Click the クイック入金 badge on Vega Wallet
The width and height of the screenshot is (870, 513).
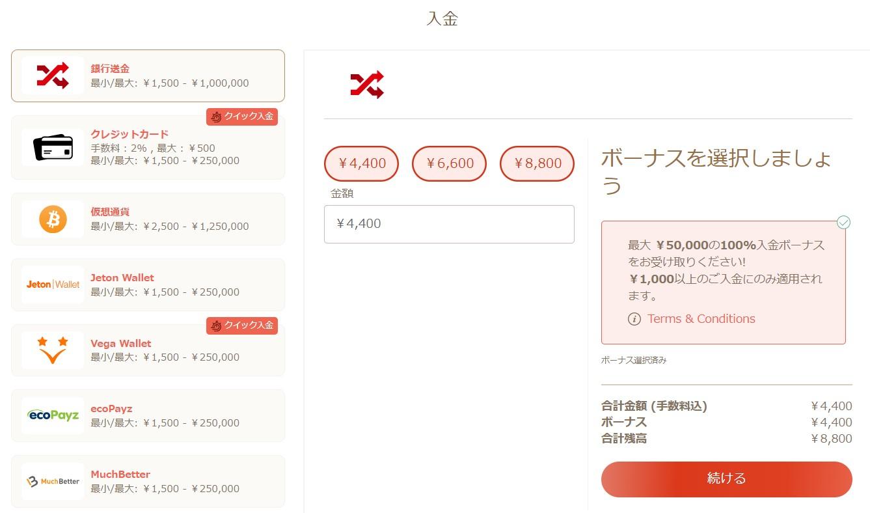242,326
